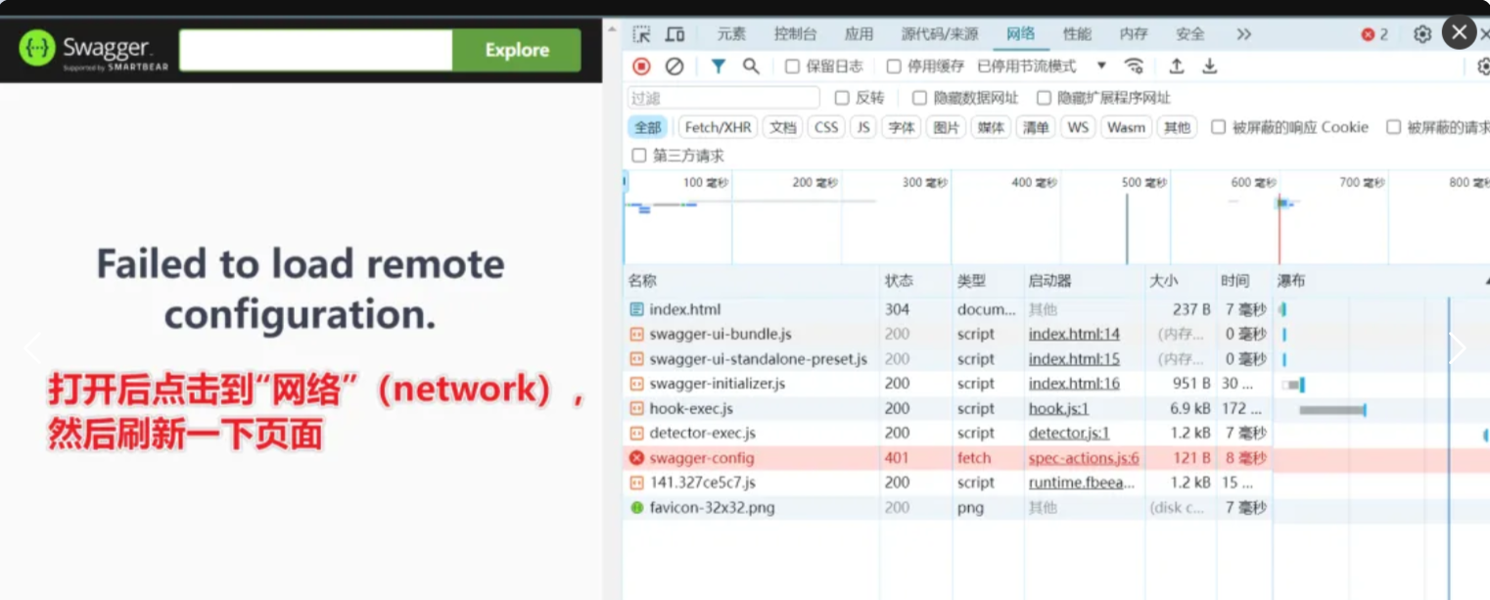The height and width of the screenshot is (600, 1490).
Task: Switch to the 性能 tab
Action: pos(1077,34)
